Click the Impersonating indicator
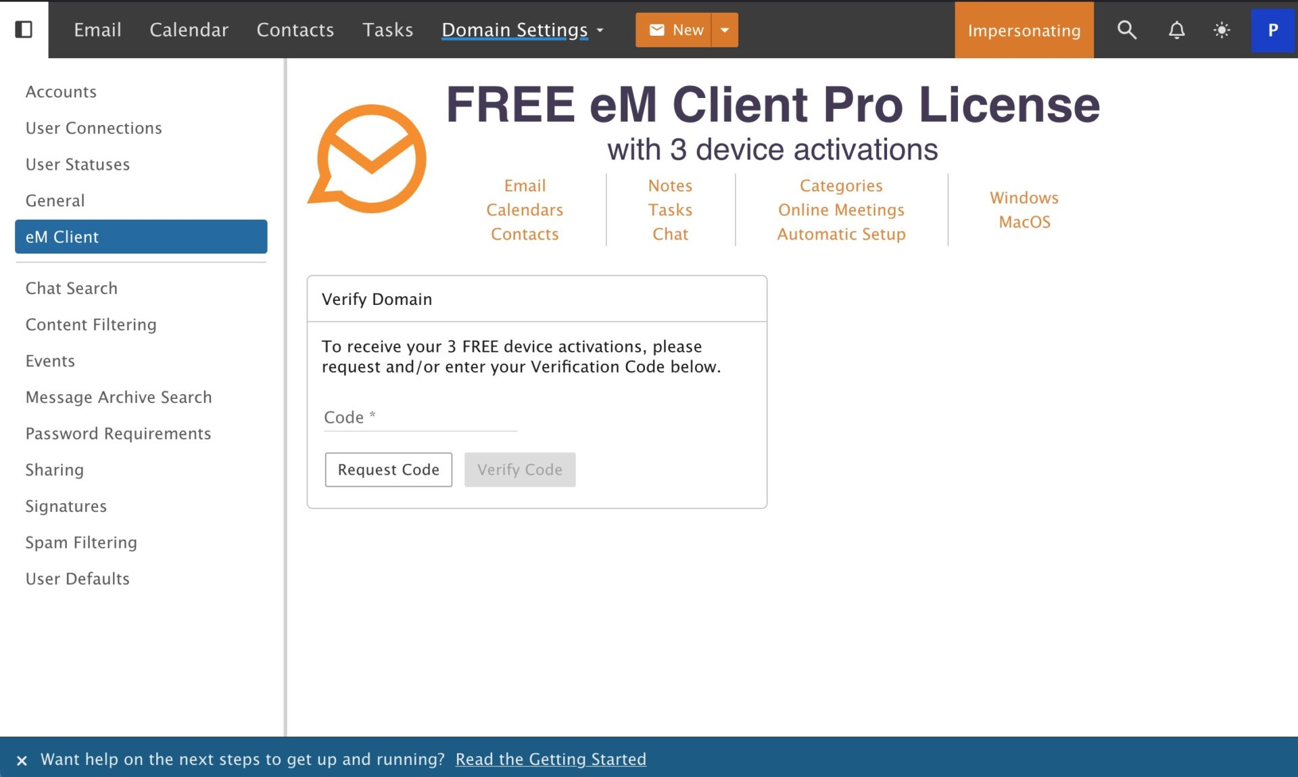Image resolution: width=1298 pixels, height=777 pixels. (x=1024, y=30)
